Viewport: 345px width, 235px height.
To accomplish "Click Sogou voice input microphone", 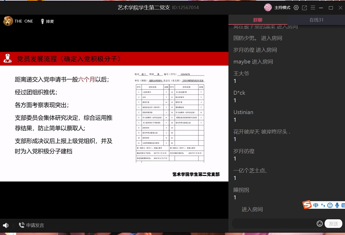I will [337, 205].
